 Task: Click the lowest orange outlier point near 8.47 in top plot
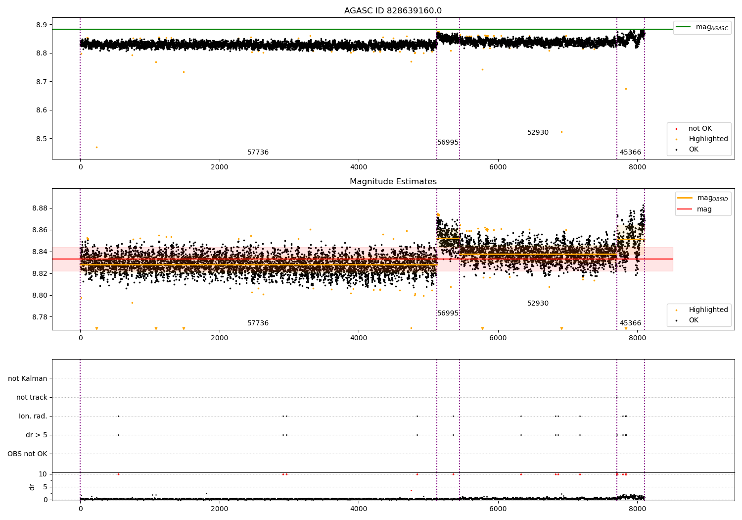(x=96, y=147)
